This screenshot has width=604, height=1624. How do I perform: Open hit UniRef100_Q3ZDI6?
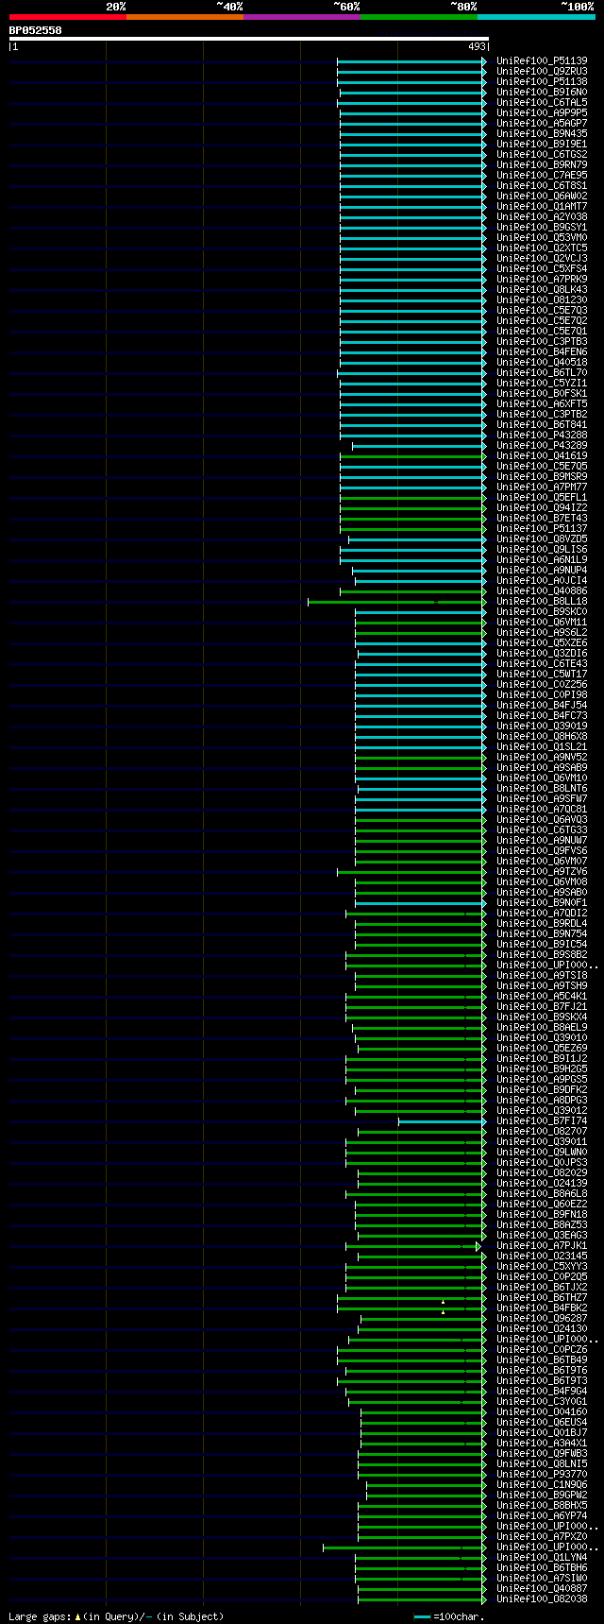pyautogui.click(x=542, y=653)
